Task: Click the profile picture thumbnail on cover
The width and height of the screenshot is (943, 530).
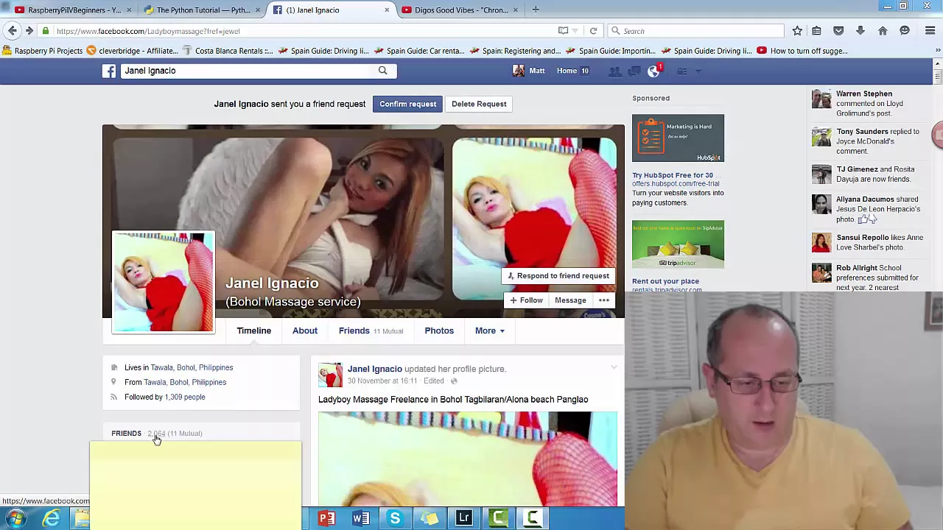Action: pos(163,282)
